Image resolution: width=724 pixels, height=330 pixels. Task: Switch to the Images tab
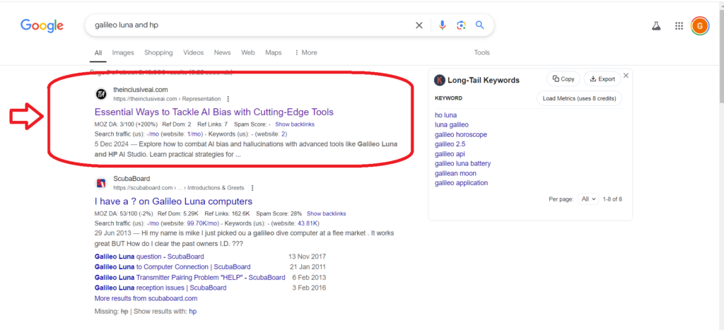[123, 52]
